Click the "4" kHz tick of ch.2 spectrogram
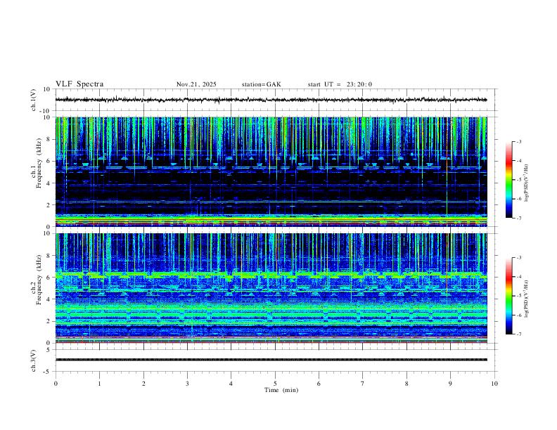The image size is (557, 430). 49,299
